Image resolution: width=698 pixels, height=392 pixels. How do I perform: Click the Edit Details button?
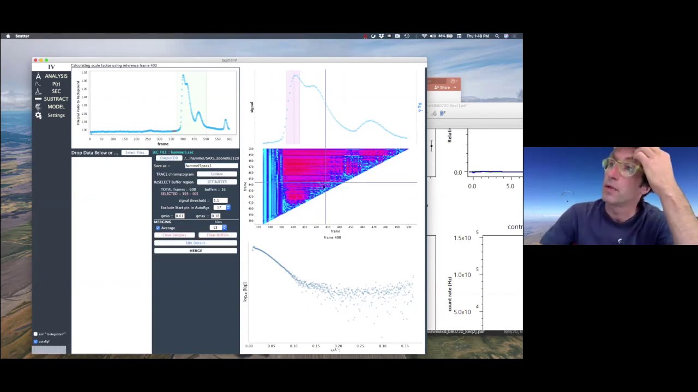click(x=196, y=243)
